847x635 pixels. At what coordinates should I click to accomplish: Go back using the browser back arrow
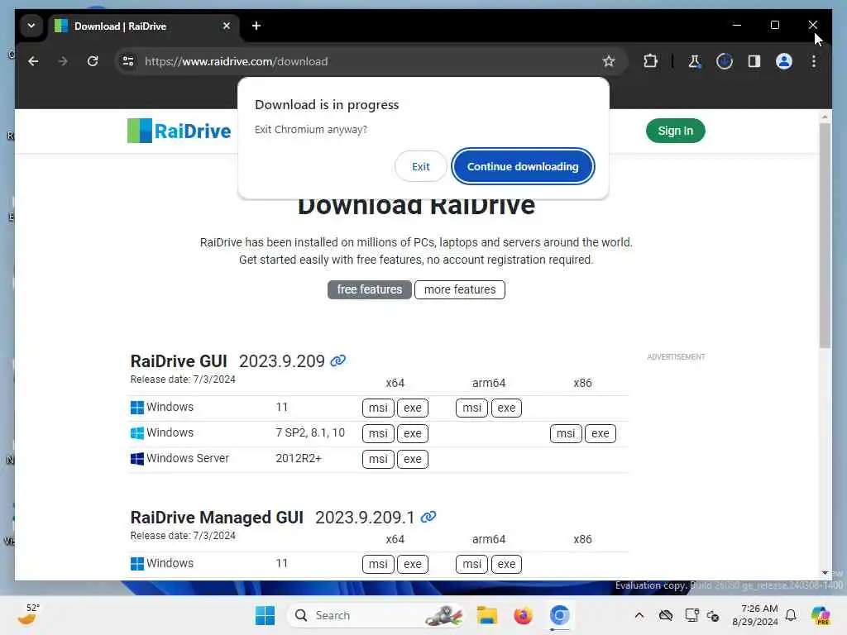point(33,61)
